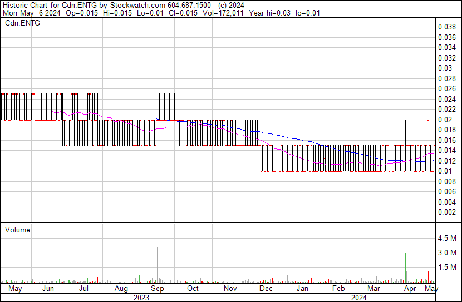The width and height of the screenshot is (462, 302).
Task: Click the 0.01 price axis label
Action: point(446,171)
